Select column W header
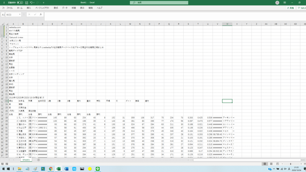The width and height of the screenshot is (306, 172). pos(227,24)
